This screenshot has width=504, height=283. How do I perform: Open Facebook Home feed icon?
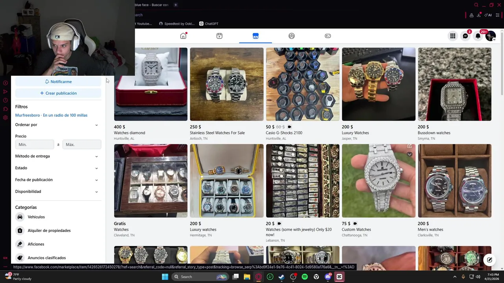[183, 36]
